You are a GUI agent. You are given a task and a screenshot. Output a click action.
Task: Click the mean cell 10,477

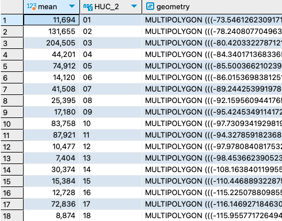[51, 147]
